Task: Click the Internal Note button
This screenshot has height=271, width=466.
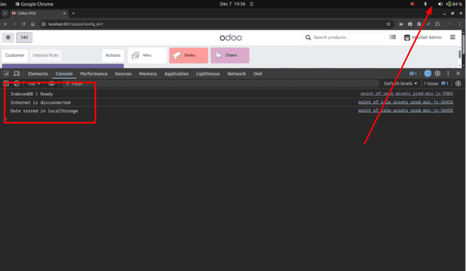Action: [45, 55]
